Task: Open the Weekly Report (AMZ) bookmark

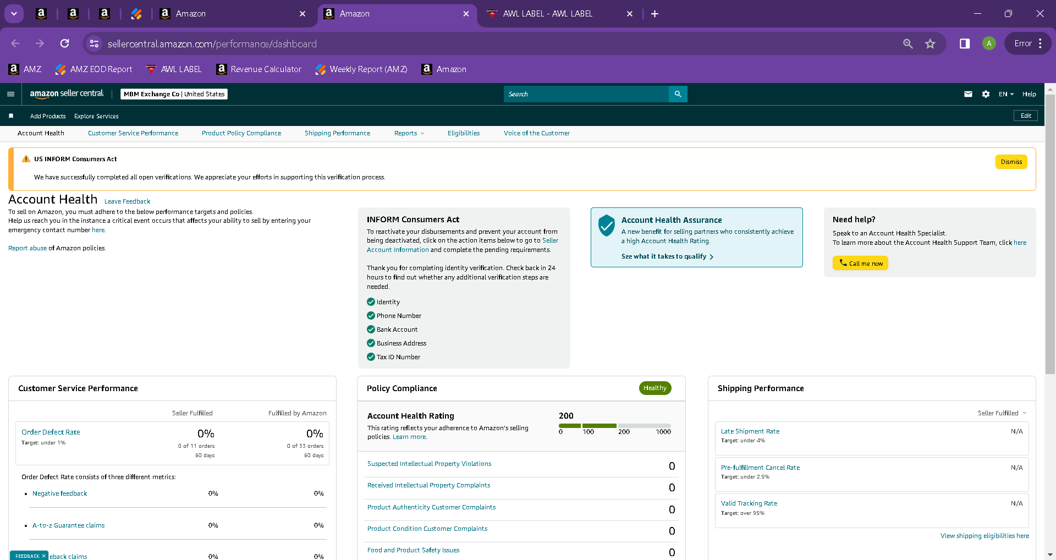Action: [361, 69]
